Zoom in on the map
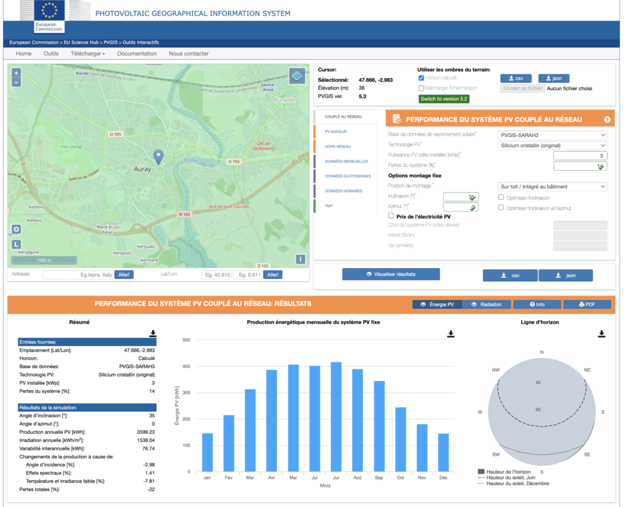624x507 pixels. [16, 73]
